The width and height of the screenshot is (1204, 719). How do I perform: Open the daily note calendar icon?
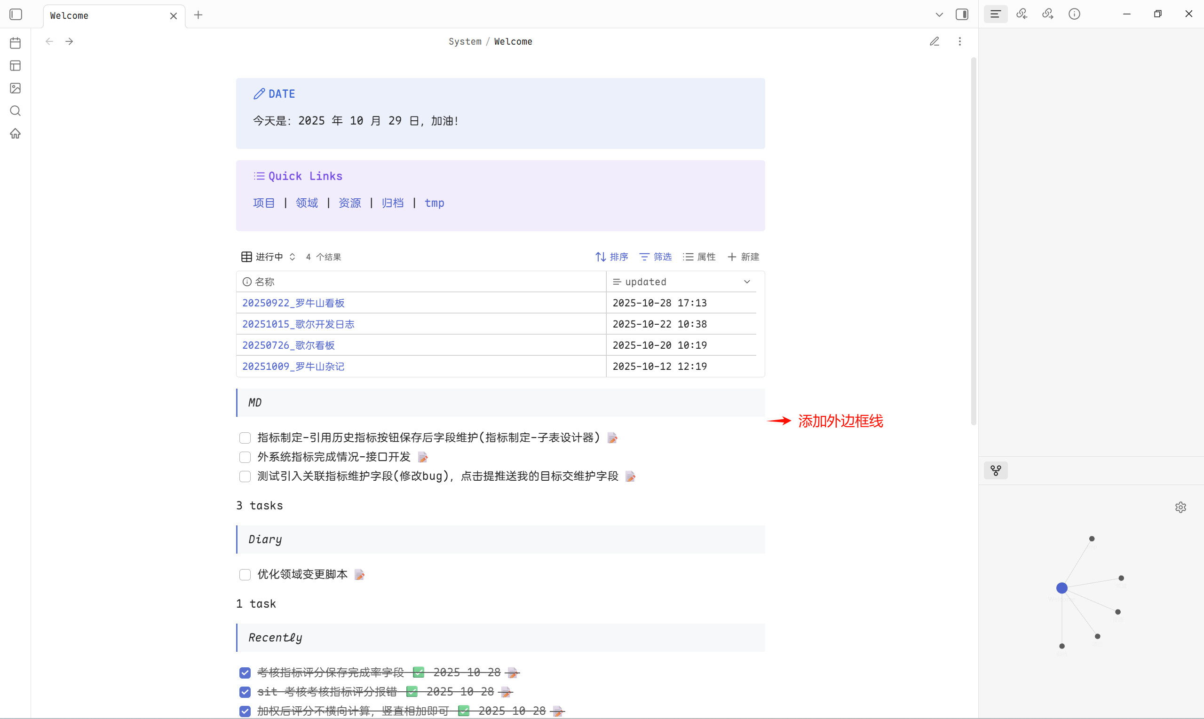click(16, 43)
